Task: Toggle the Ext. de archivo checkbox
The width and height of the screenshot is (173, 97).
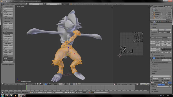Action: 162,78
